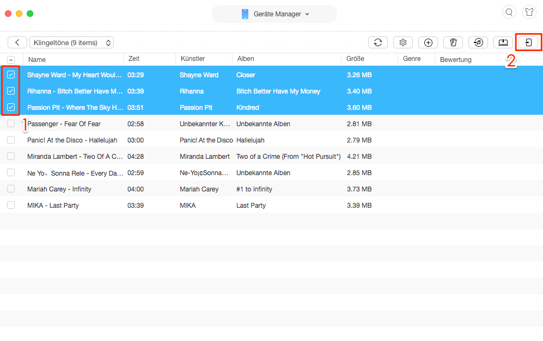Sort by the Künstler column header
This screenshot has width=543, height=341.
point(193,59)
